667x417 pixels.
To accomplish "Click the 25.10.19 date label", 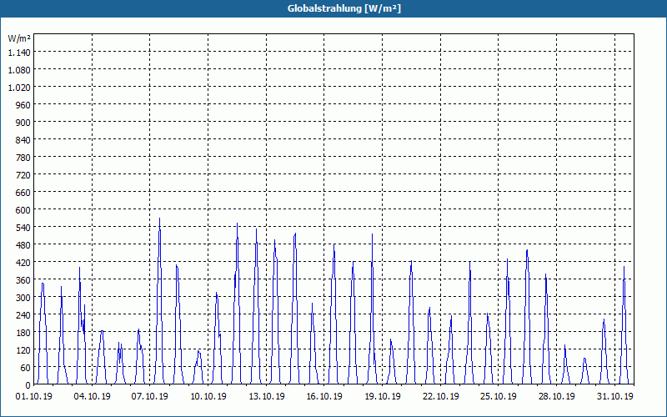I will click(x=499, y=396).
